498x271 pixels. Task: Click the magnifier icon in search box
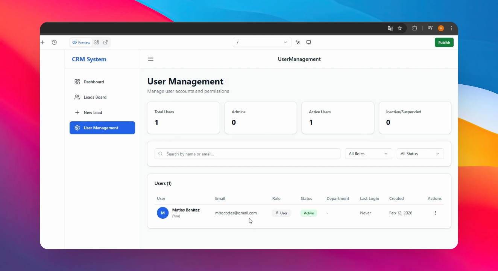click(x=161, y=154)
